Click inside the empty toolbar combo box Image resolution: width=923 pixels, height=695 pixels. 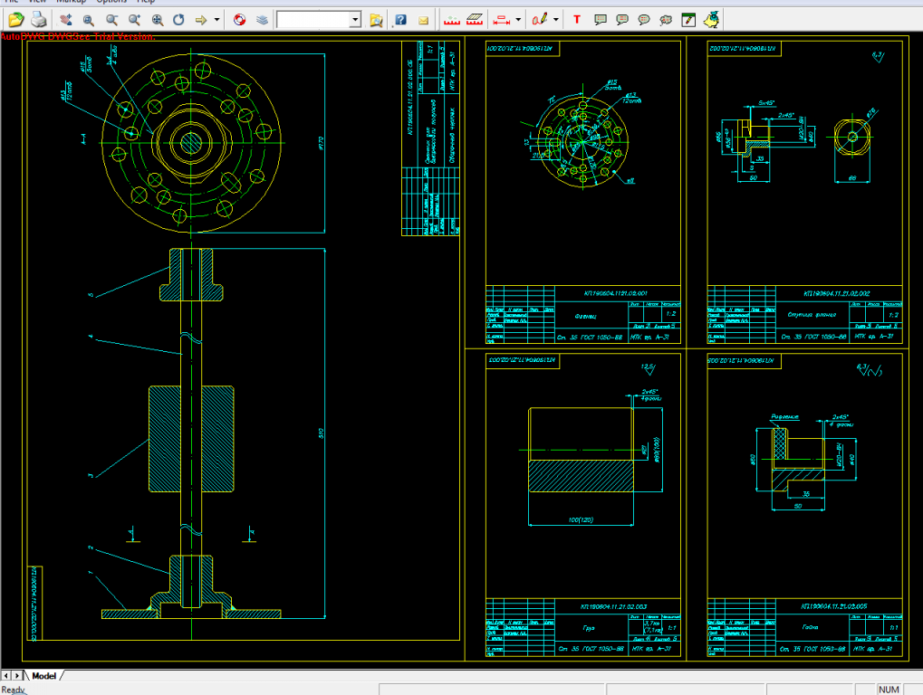pyautogui.click(x=313, y=19)
